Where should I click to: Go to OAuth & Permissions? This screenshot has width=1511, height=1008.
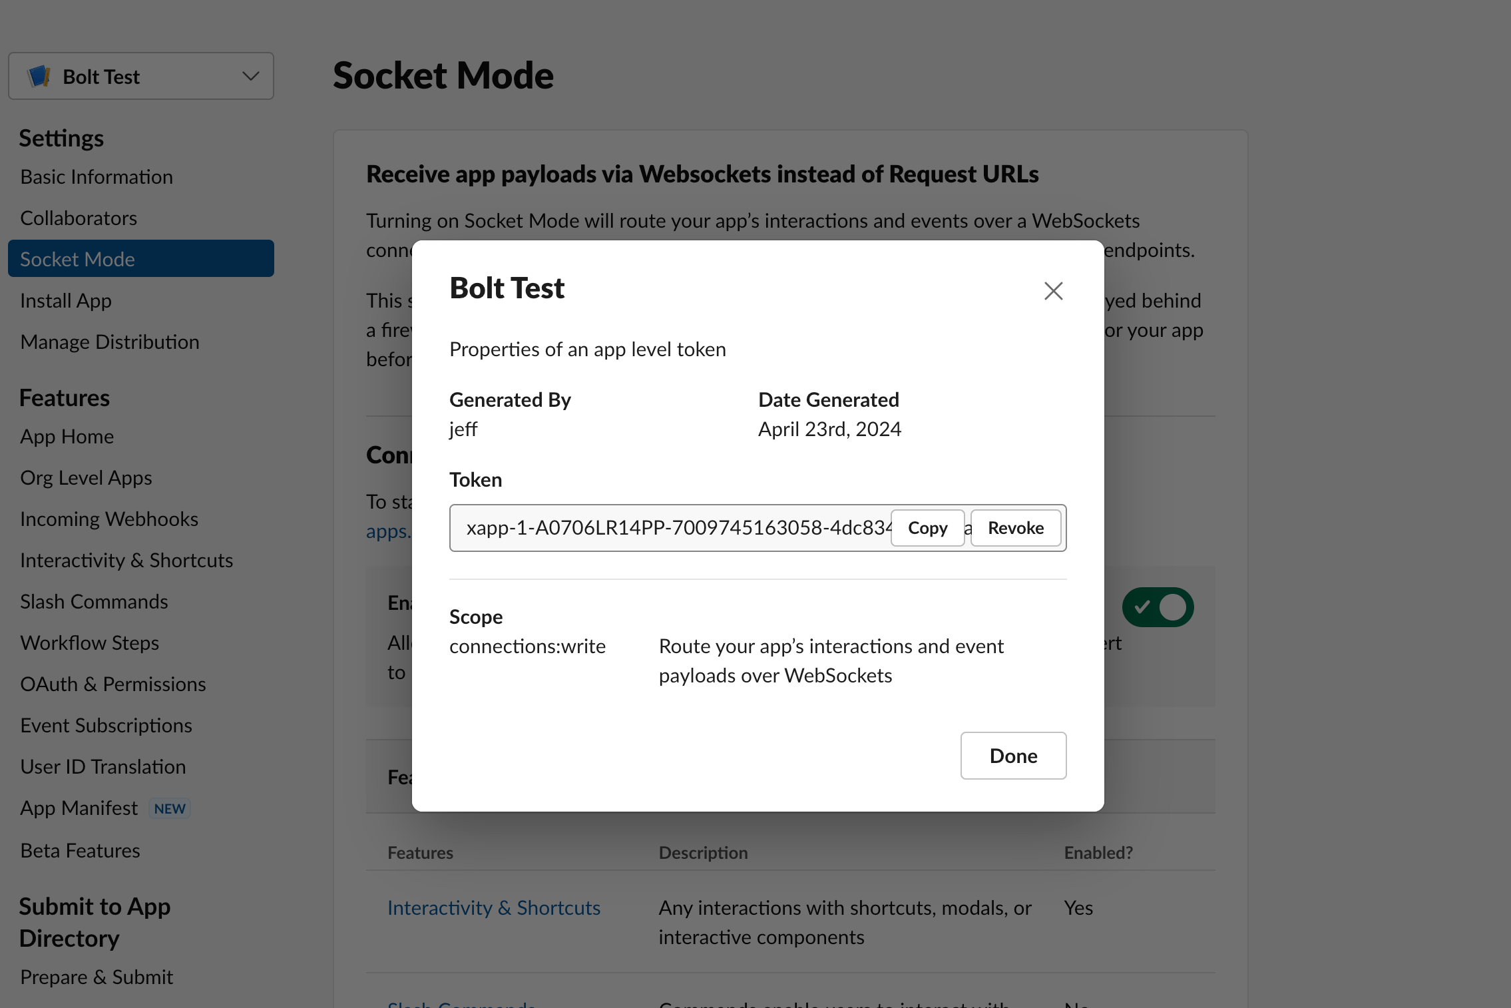click(113, 684)
